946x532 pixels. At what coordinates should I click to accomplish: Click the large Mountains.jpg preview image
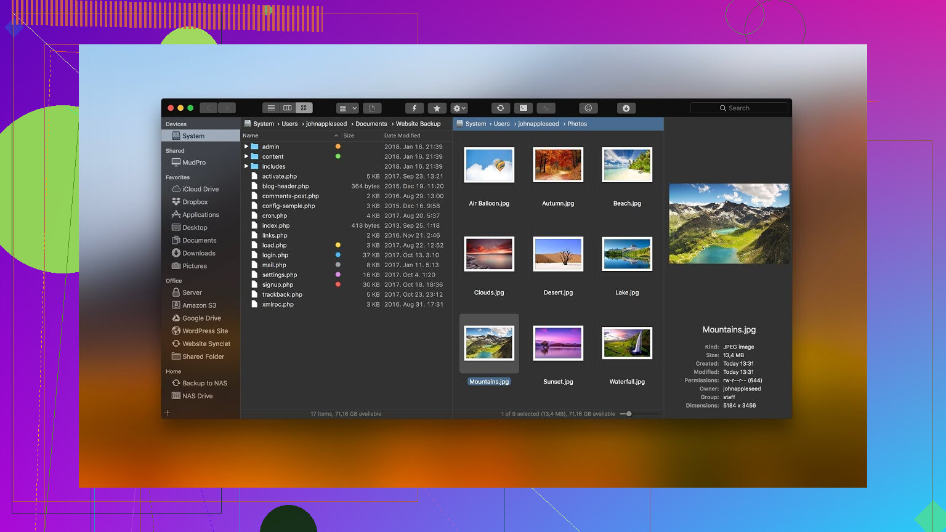coord(729,224)
